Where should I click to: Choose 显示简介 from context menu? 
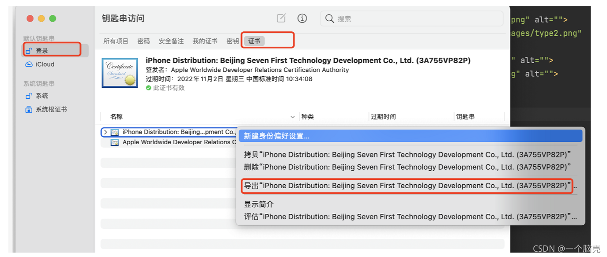[411, 204]
